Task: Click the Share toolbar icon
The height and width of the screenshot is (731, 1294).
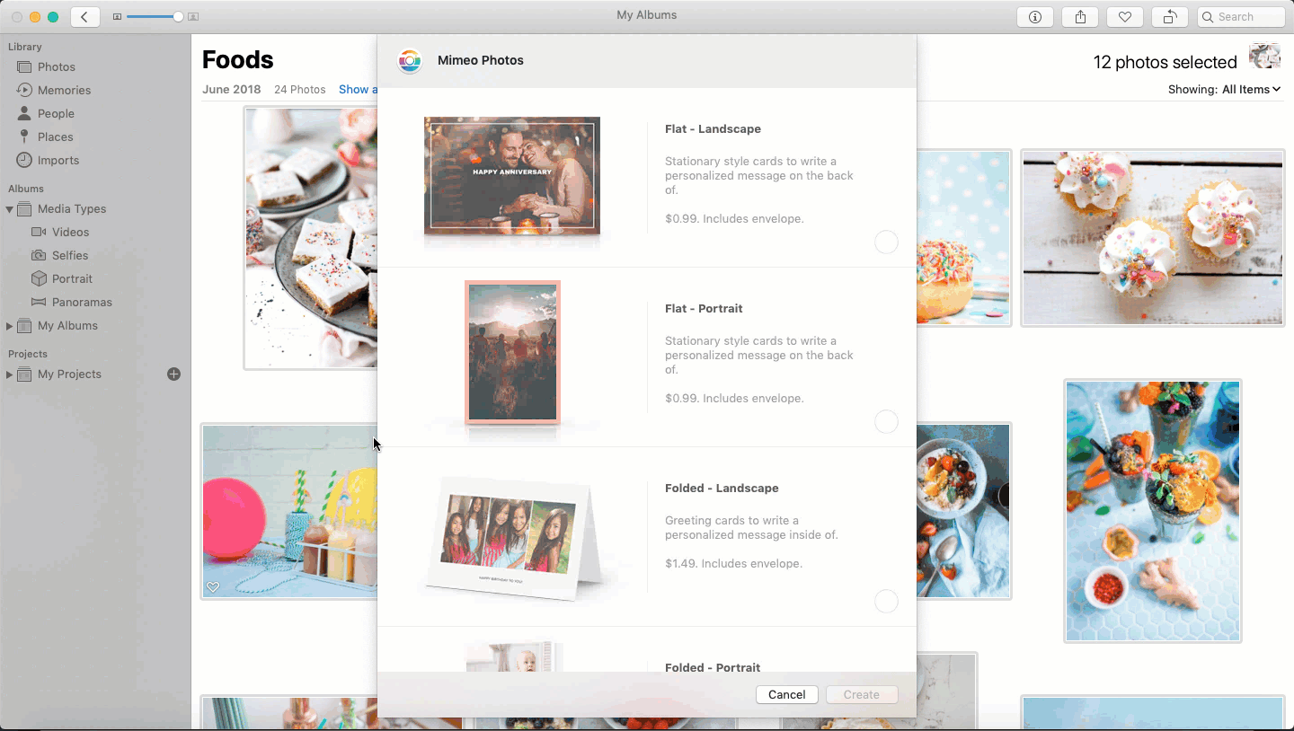Action: pyautogui.click(x=1080, y=17)
